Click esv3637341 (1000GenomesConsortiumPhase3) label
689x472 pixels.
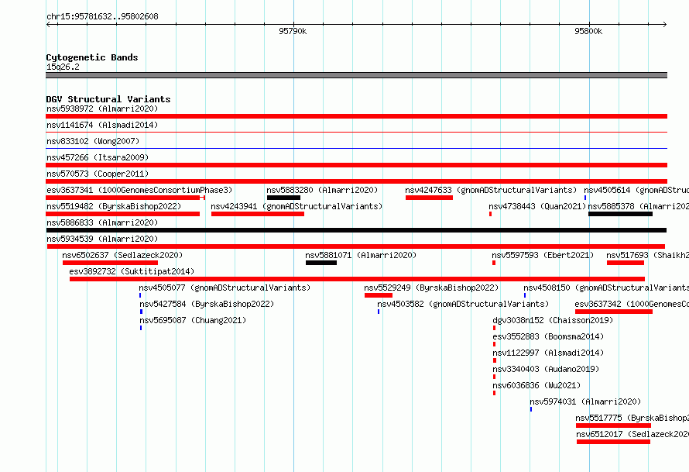pos(139,190)
